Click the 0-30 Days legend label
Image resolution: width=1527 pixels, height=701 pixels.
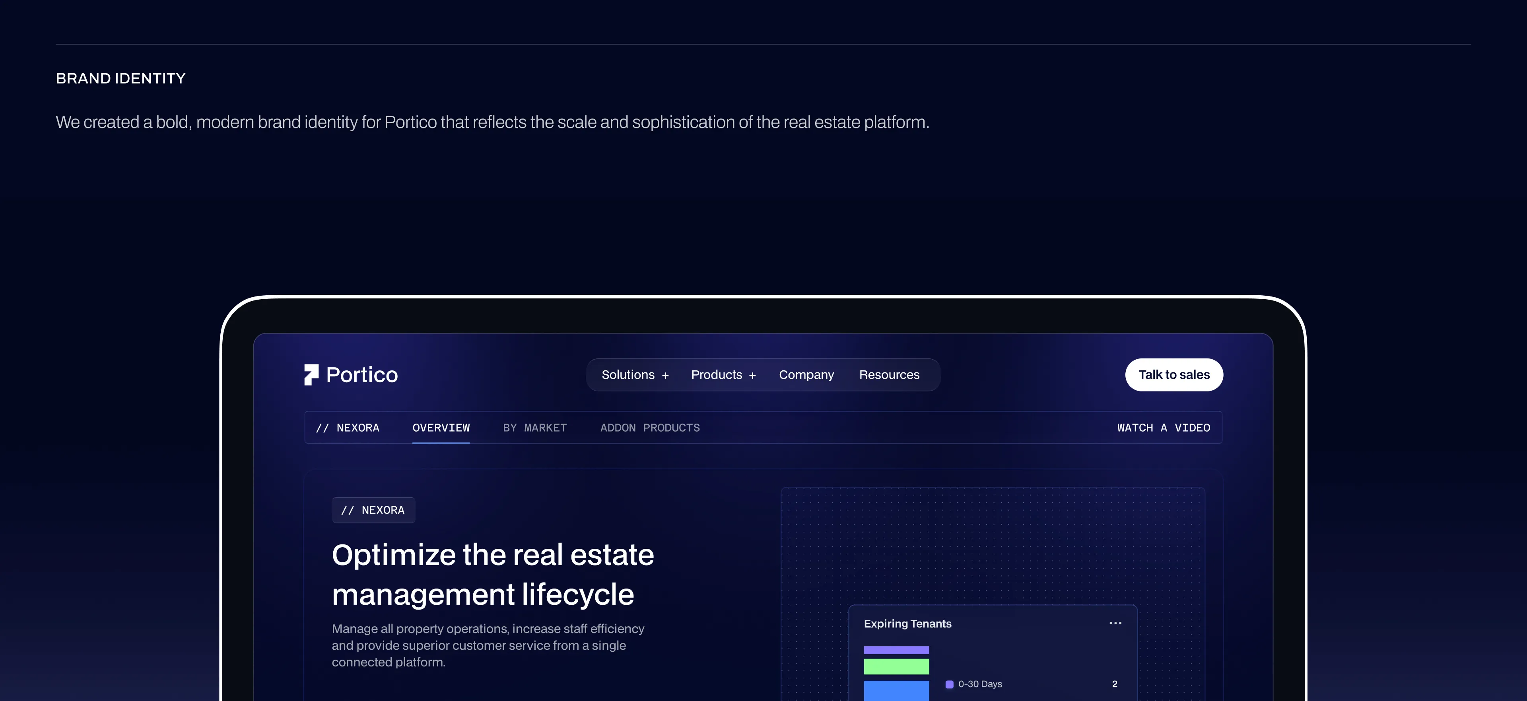click(980, 684)
